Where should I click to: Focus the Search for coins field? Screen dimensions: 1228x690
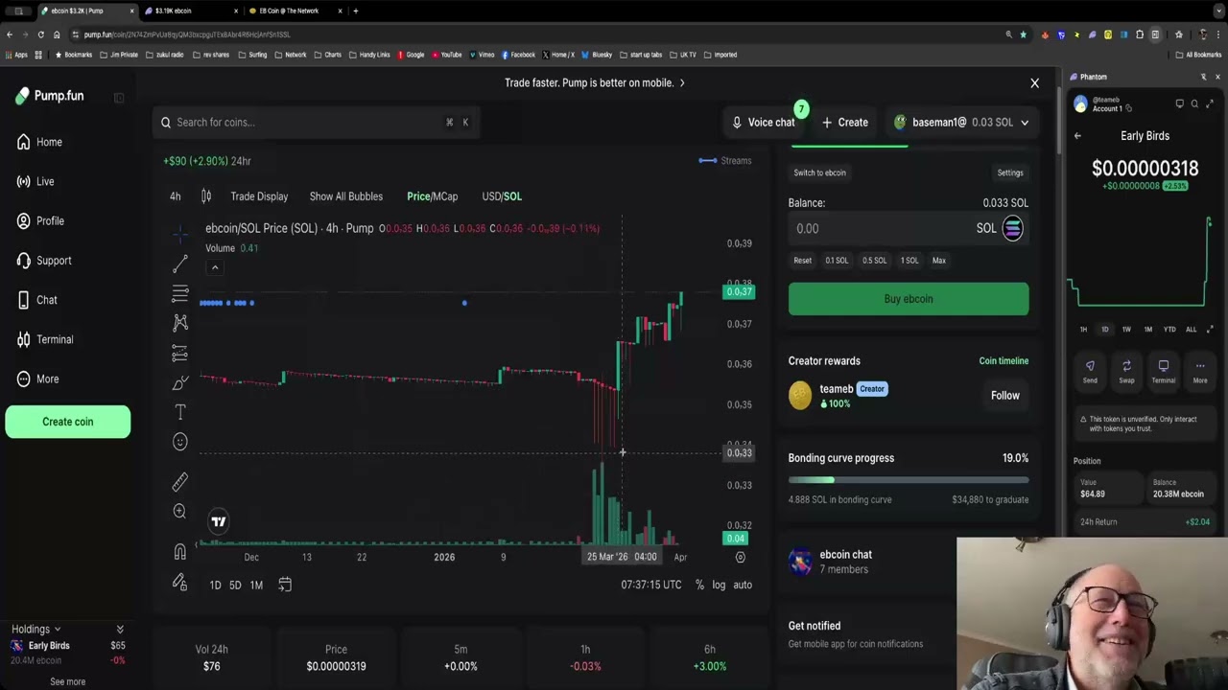pyautogui.click(x=316, y=122)
